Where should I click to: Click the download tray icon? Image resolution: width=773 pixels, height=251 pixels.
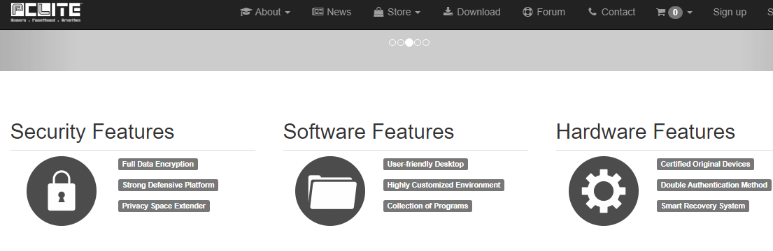448,11
